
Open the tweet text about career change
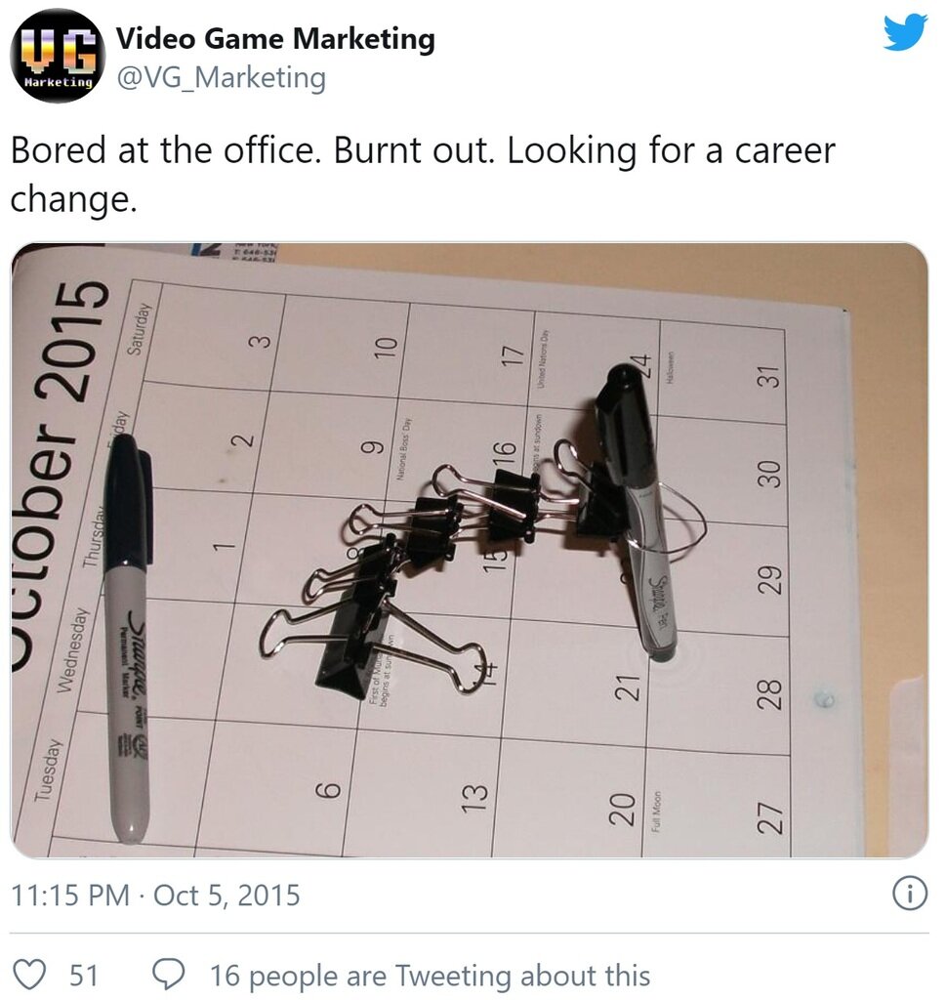tap(423, 175)
